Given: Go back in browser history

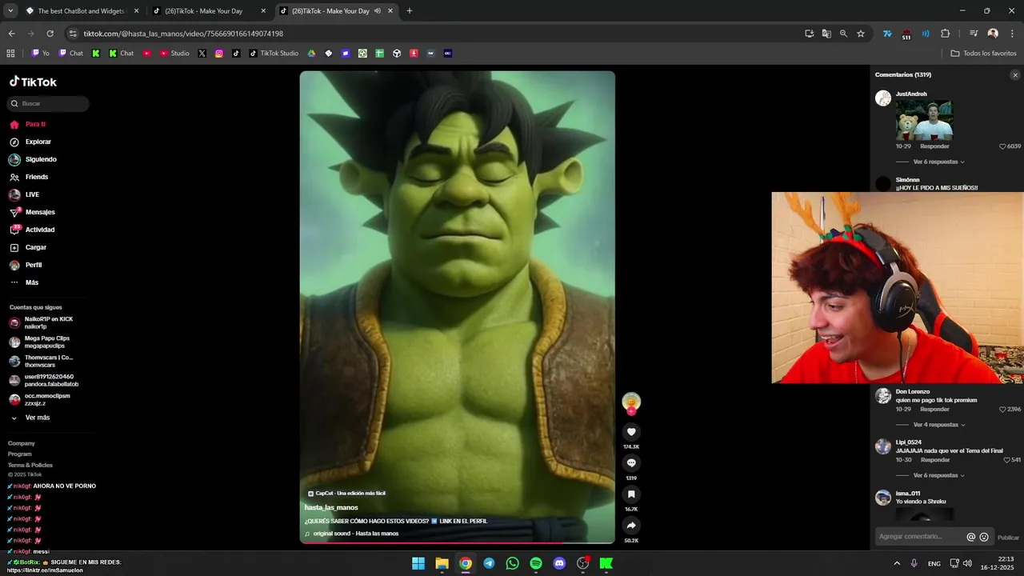Looking at the screenshot, I should (11, 34).
